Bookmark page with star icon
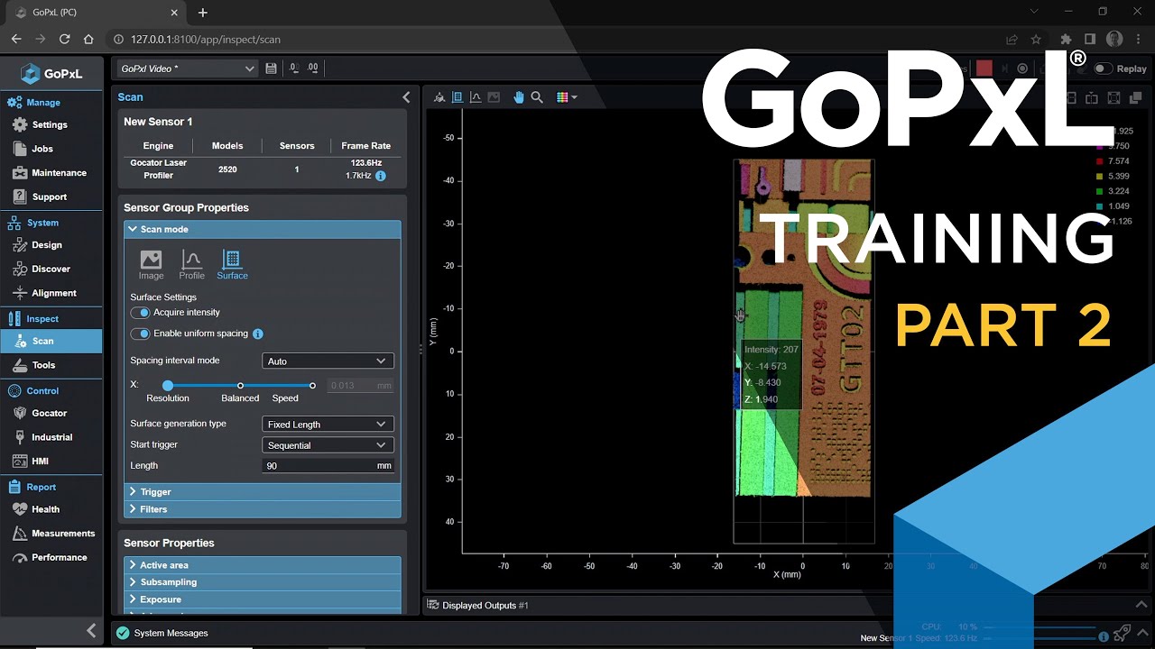Image resolution: width=1155 pixels, height=649 pixels. (1036, 40)
